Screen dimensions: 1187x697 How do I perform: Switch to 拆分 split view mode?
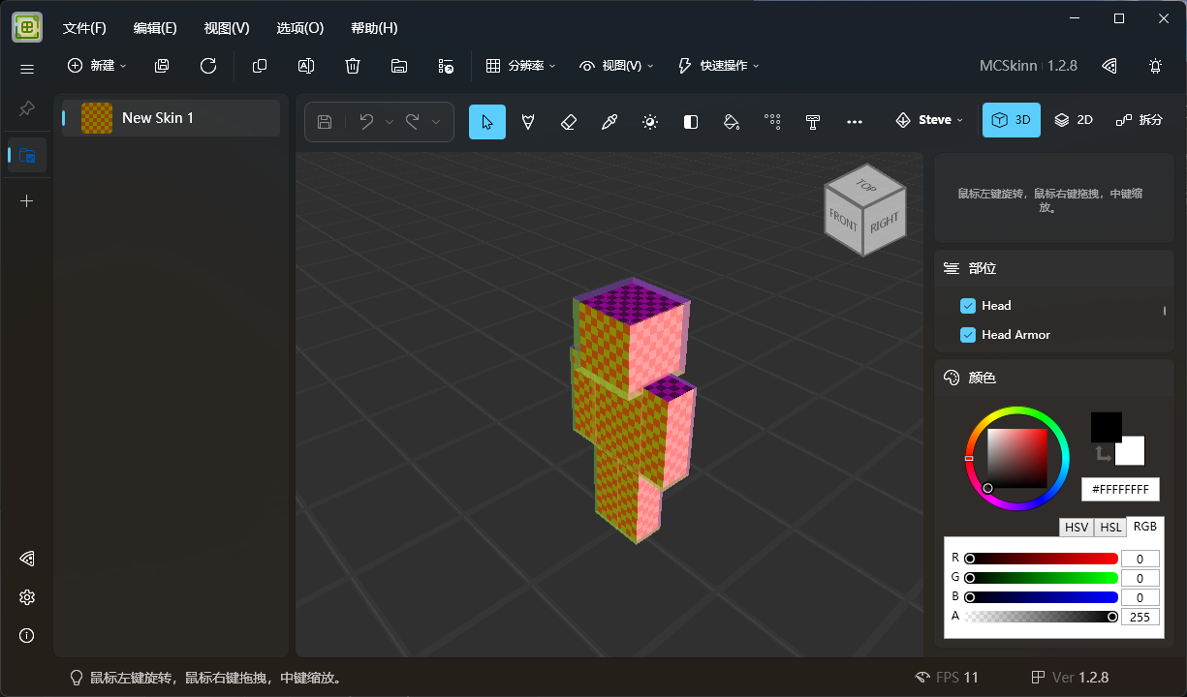point(1140,120)
